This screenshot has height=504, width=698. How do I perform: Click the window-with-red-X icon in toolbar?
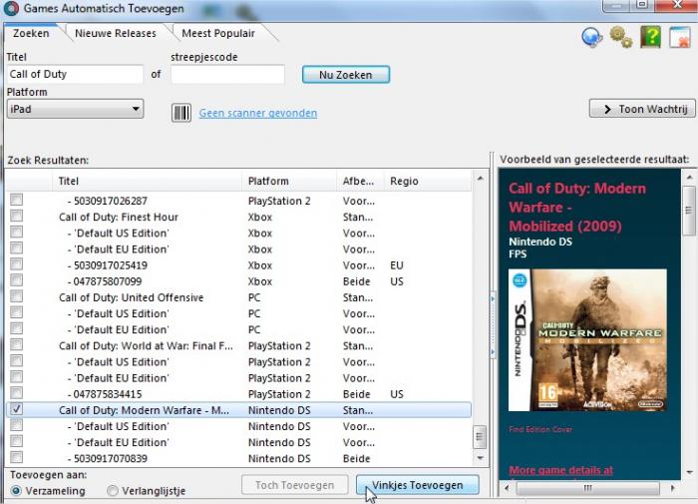coord(680,38)
